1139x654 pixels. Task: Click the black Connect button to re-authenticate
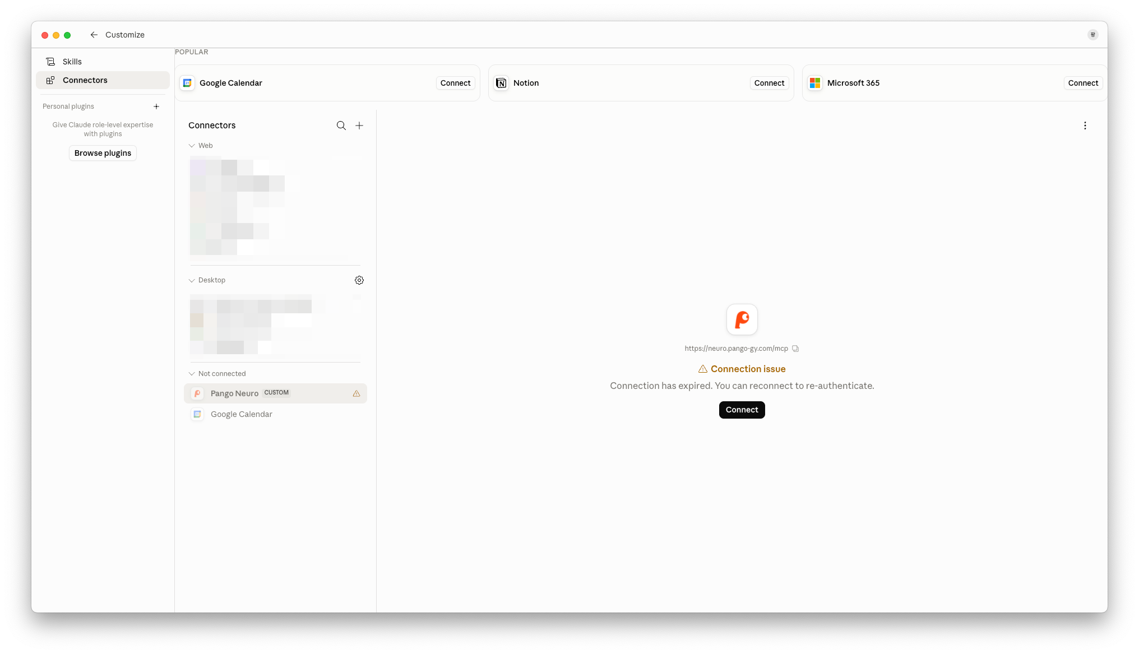(742, 410)
